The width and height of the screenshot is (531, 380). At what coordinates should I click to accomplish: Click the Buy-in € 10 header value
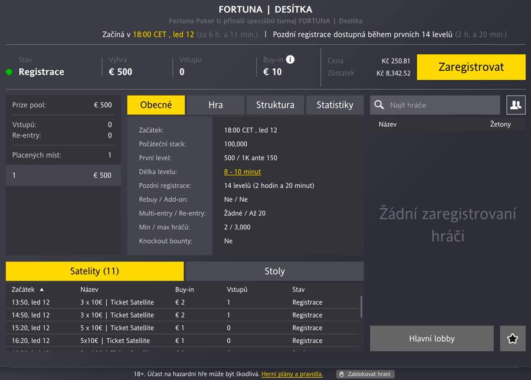pyautogui.click(x=272, y=72)
